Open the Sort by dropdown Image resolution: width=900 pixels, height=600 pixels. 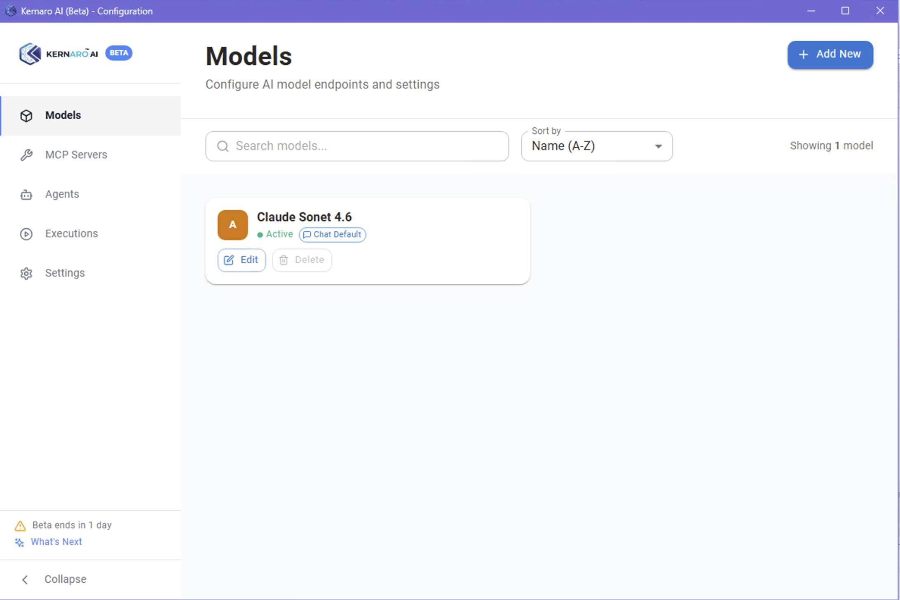[x=597, y=146]
